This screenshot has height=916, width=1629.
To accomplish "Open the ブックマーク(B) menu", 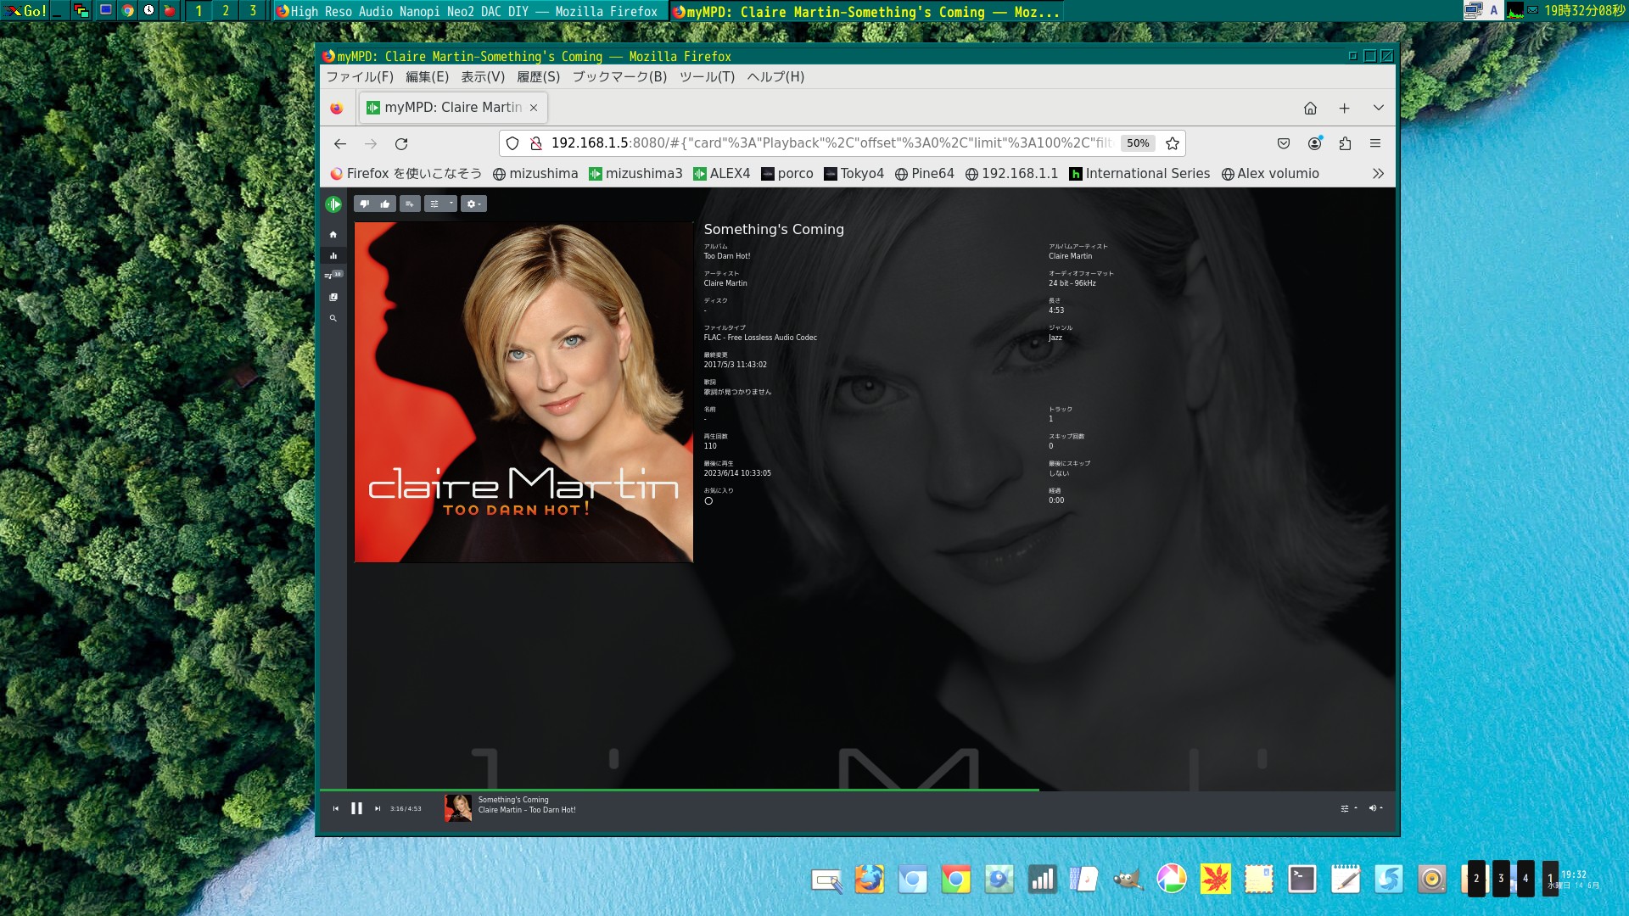I will 619,76.
